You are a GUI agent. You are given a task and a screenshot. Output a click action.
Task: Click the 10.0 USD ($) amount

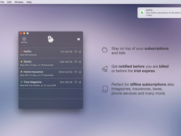(x=66, y=52)
